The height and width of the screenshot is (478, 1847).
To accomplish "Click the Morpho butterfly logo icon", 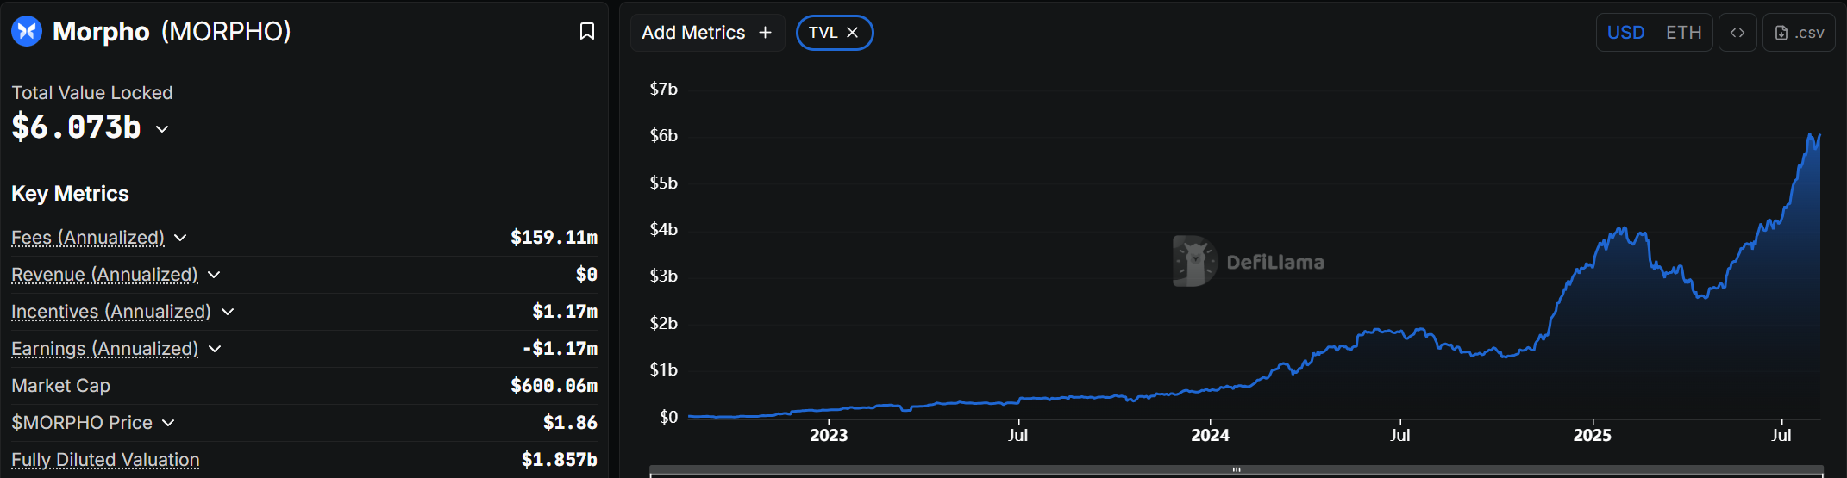I will pos(27,31).
